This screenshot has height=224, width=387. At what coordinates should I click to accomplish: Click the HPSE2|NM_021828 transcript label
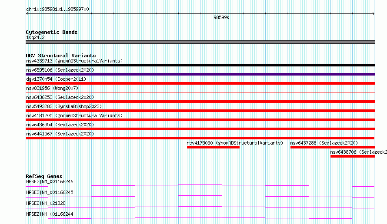(x=46, y=203)
